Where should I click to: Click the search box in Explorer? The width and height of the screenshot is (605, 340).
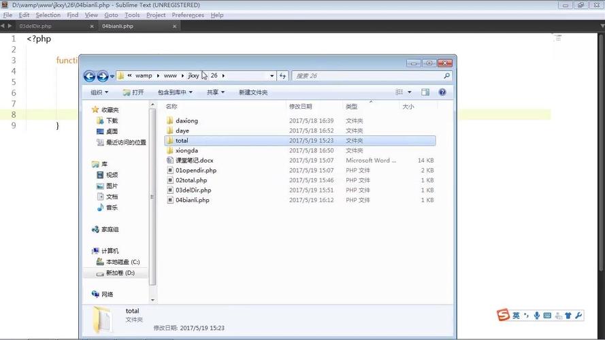367,76
